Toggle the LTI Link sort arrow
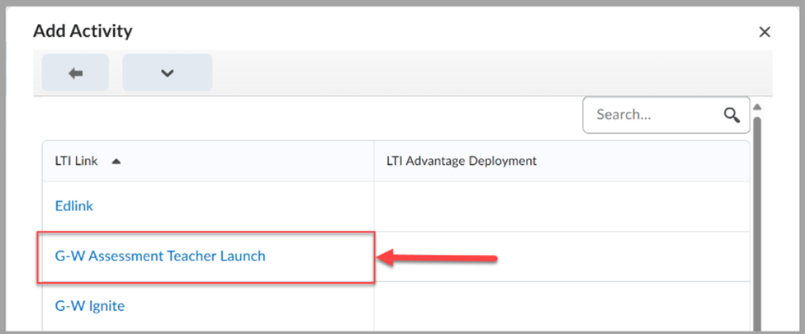The height and width of the screenshot is (334, 805). point(116,161)
